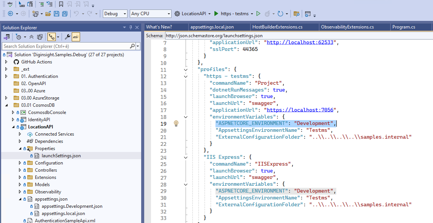Click Start Without Debugging outline arrow
Screen dimensions: 433x223
click(x=258, y=14)
